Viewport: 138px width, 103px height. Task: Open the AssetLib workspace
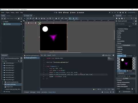(80, 13)
